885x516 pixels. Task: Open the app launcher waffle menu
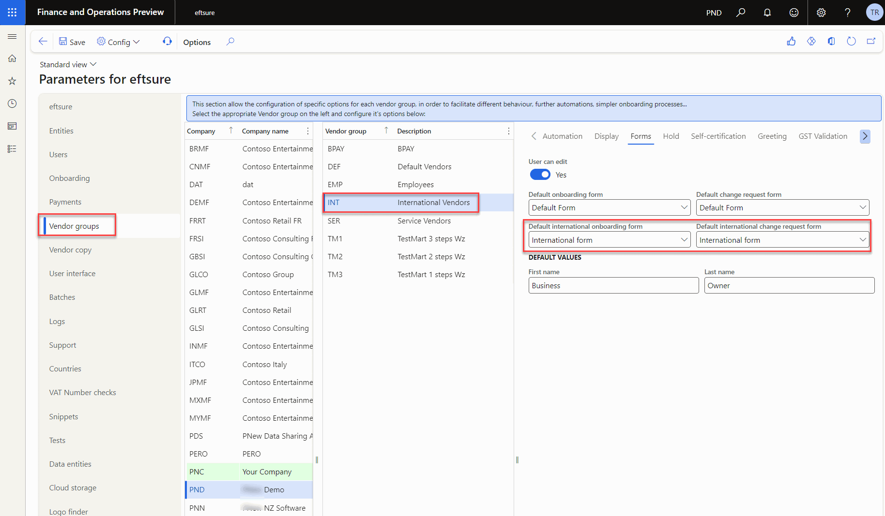tap(13, 13)
